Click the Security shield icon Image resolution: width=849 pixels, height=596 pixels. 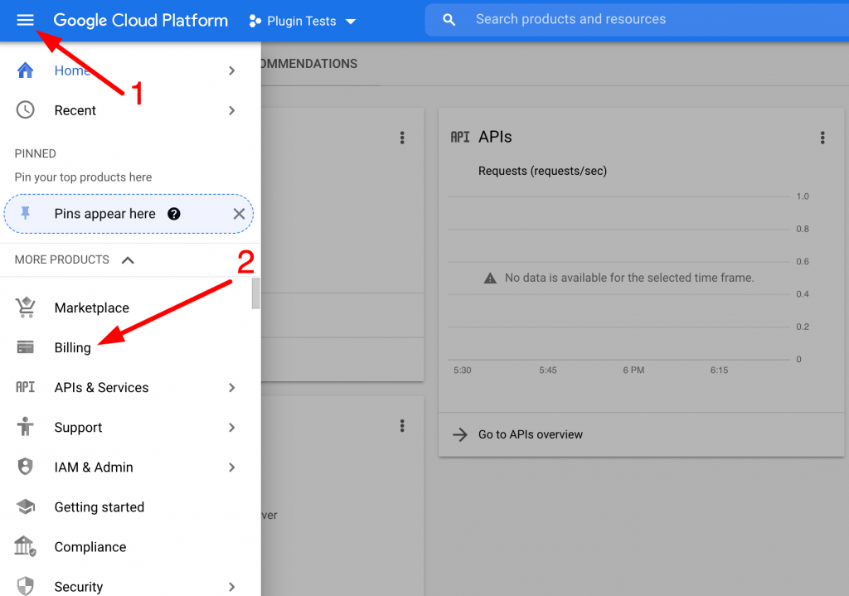(x=26, y=586)
